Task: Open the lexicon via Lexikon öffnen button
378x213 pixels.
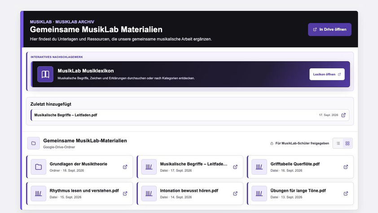Action: tap(327, 74)
